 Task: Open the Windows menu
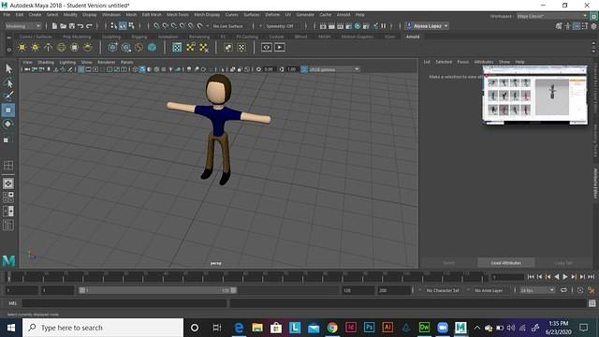[x=111, y=15]
